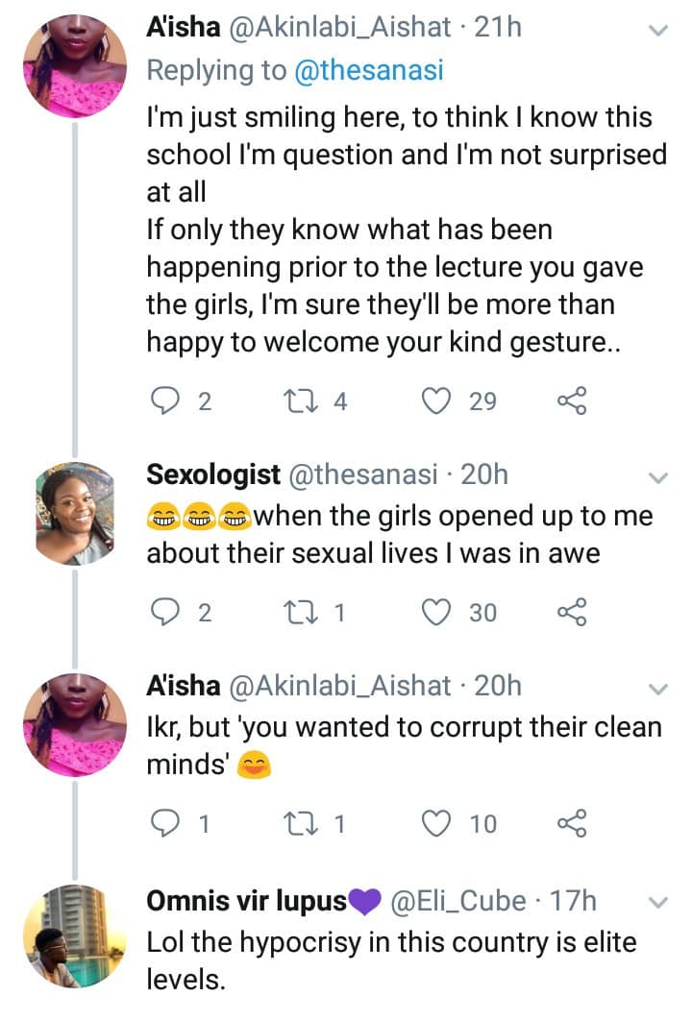Share the Sexologist tweet
The width and height of the screenshot is (692, 1020).
(572, 611)
